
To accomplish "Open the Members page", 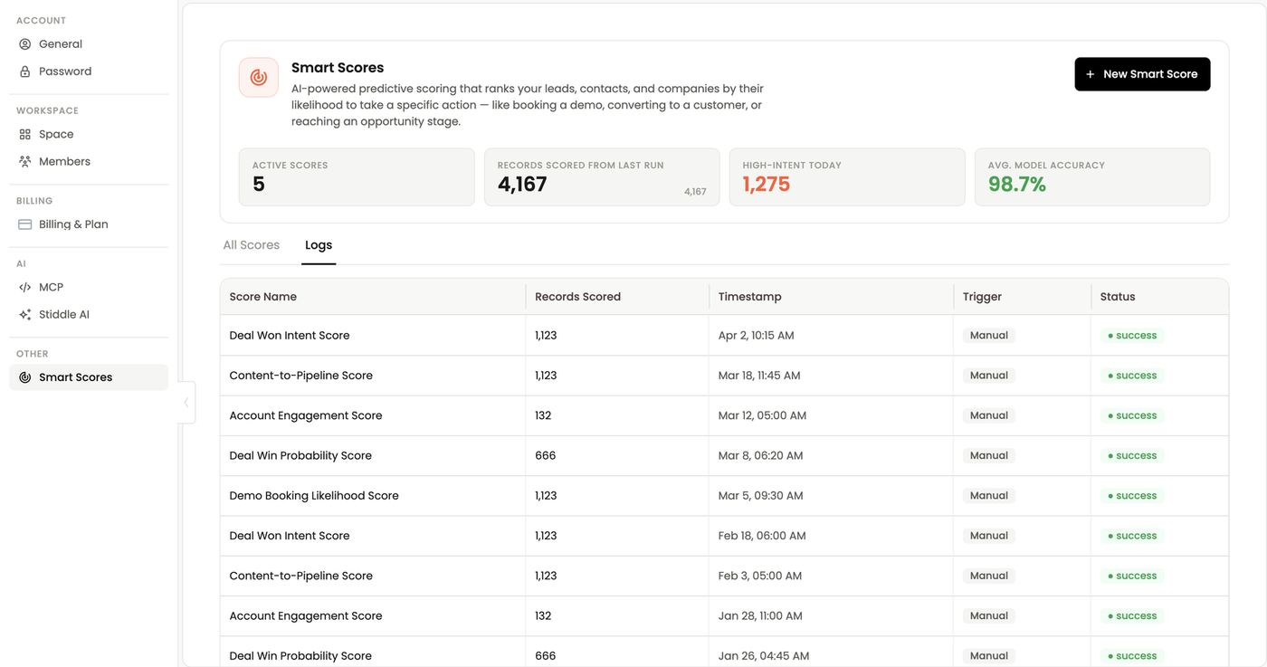I will point(89,161).
